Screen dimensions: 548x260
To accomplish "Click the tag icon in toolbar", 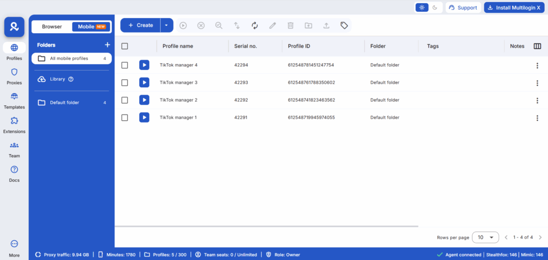I will pyautogui.click(x=344, y=25).
